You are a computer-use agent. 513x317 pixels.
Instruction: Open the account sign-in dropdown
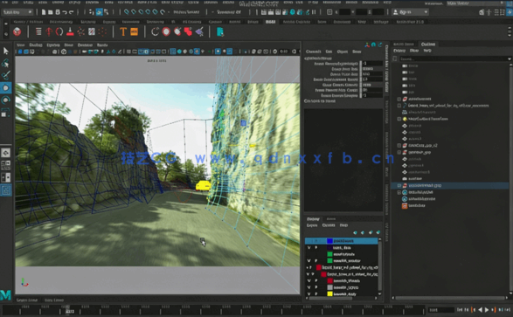point(411,12)
